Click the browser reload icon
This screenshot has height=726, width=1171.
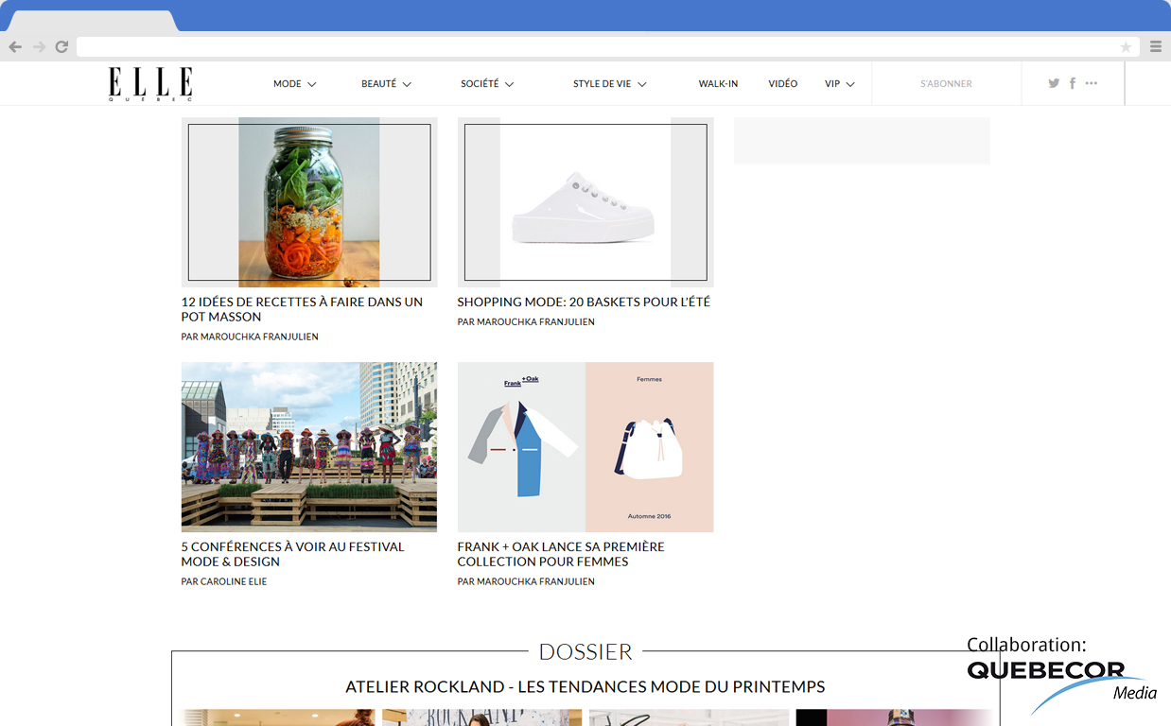pos(61,45)
